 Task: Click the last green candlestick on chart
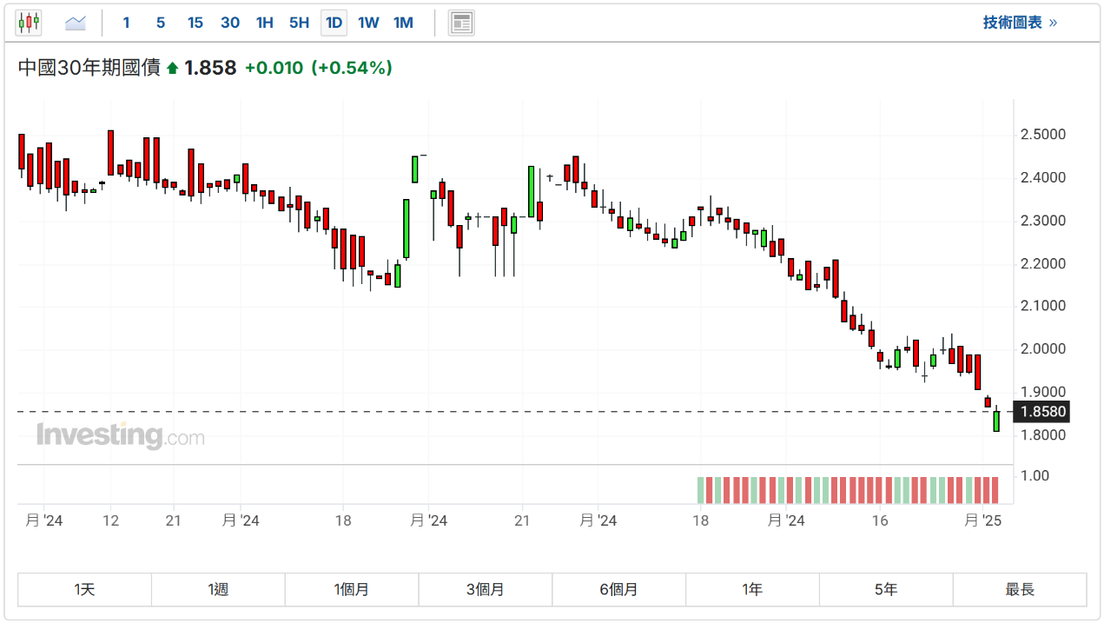click(996, 421)
